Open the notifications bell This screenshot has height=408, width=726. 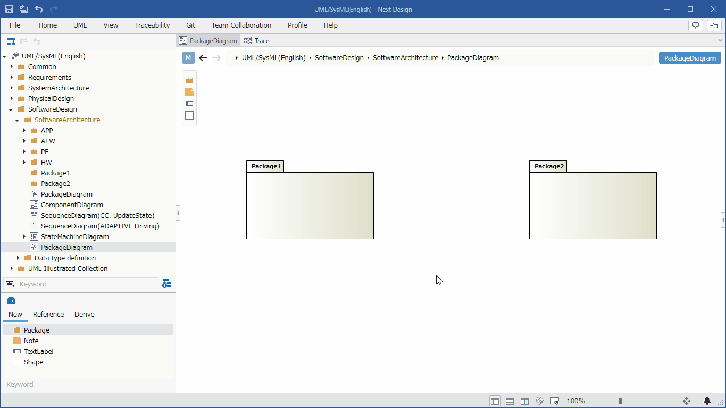pyautogui.click(x=707, y=401)
